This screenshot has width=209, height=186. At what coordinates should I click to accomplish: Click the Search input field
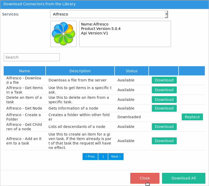(32, 57)
